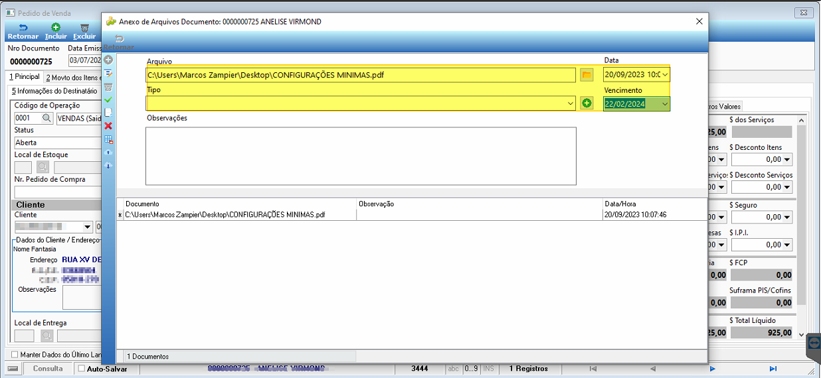Open $ Desconto Serviços dropdown arrow

tap(787, 188)
